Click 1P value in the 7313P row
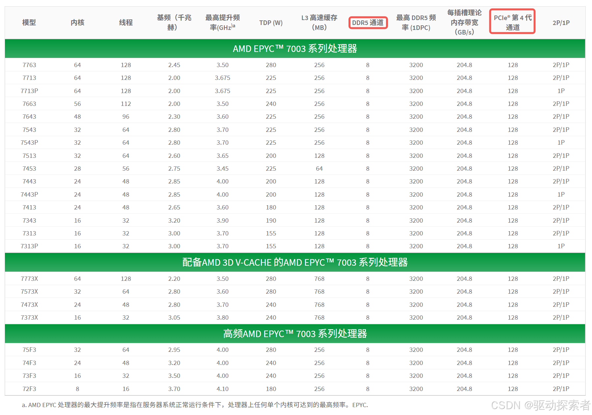 click(x=561, y=246)
